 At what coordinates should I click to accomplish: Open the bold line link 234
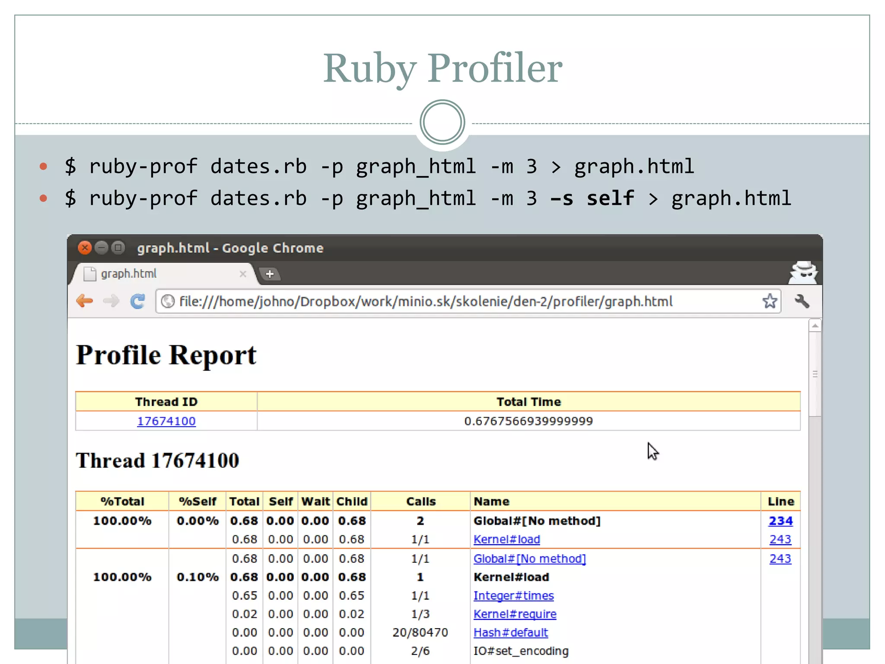tap(780, 521)
